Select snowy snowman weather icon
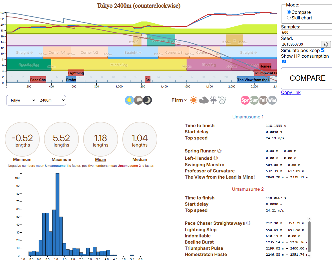This screenshot has height=263, width=332. click(222, 100)
